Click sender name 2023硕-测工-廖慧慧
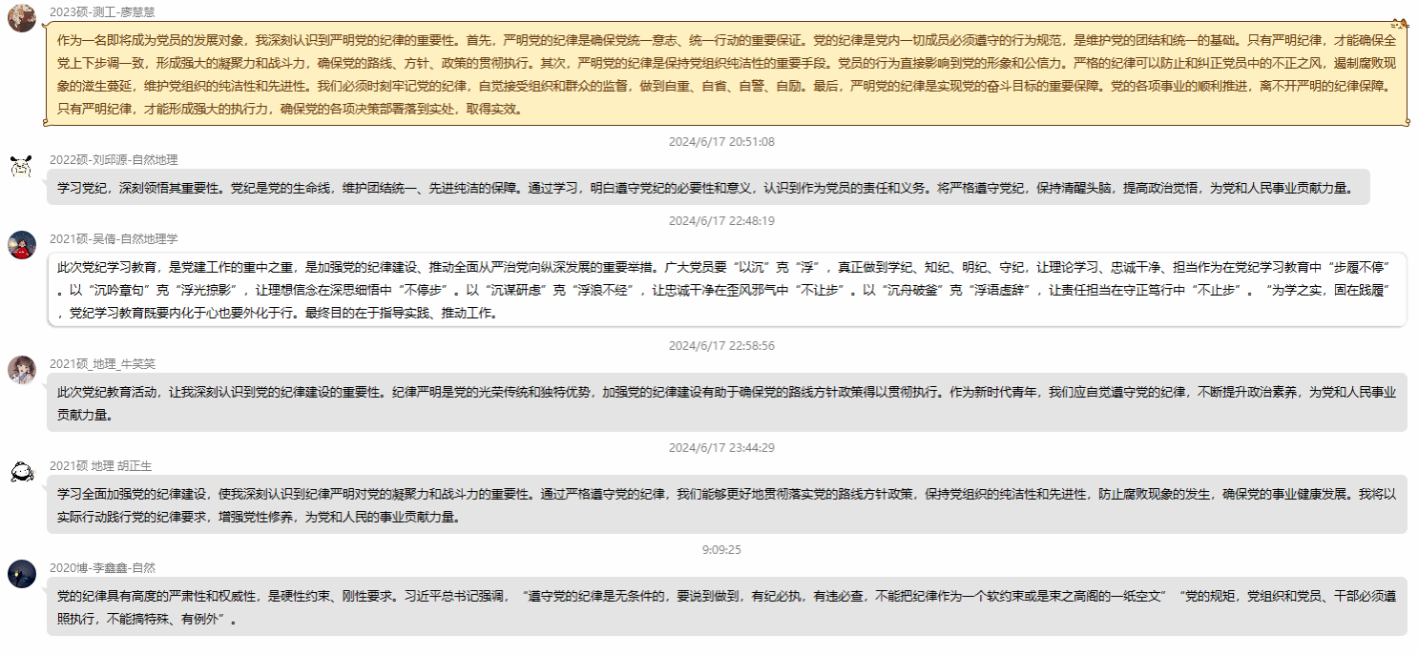 click(102, 11)
